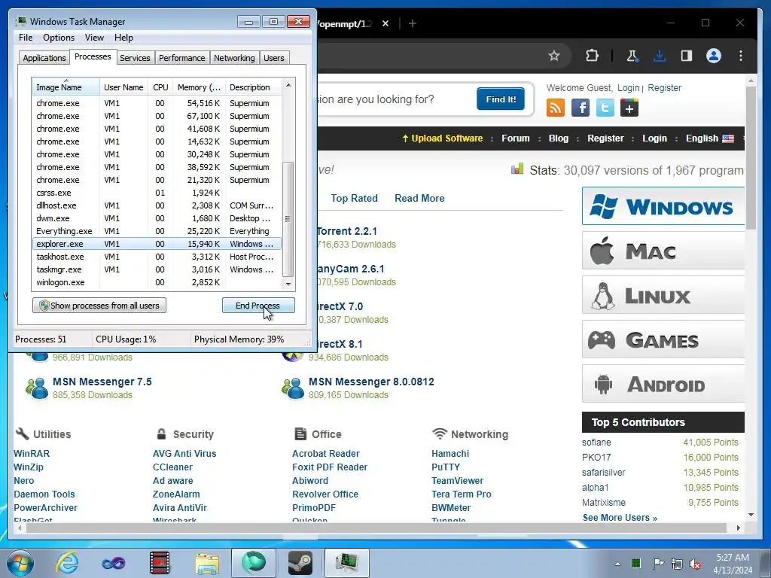
Task: Open the See More Users link
Action: tap(620, 518)
